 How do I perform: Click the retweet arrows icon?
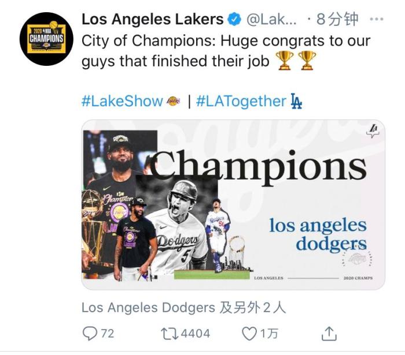pyautogui.click(x=168, y=333)
